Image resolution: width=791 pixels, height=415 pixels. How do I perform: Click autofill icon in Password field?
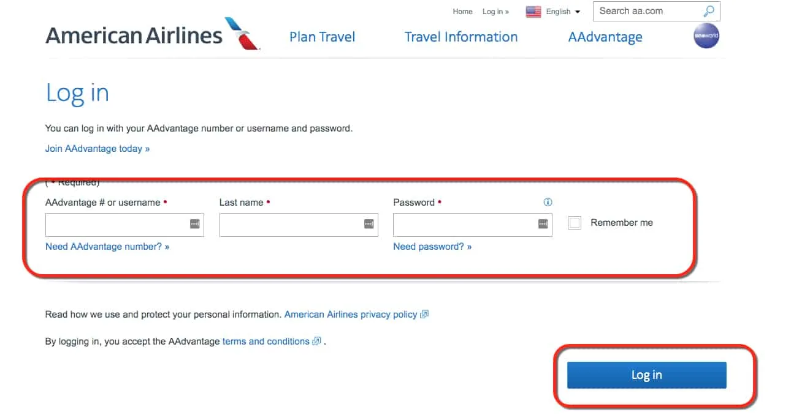[x=543, y=224]
